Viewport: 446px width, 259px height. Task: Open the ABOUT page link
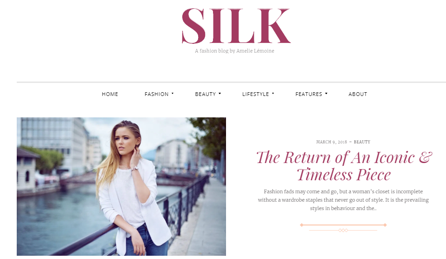pos(358,94)
